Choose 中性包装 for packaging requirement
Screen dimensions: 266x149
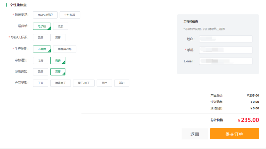tap(70, 15)
